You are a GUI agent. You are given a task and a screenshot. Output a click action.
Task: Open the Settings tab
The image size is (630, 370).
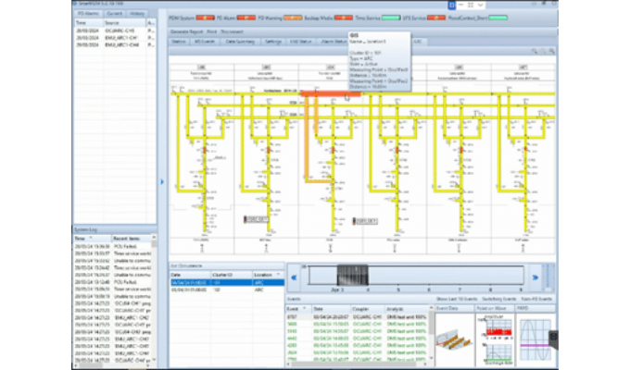[273, 42]
